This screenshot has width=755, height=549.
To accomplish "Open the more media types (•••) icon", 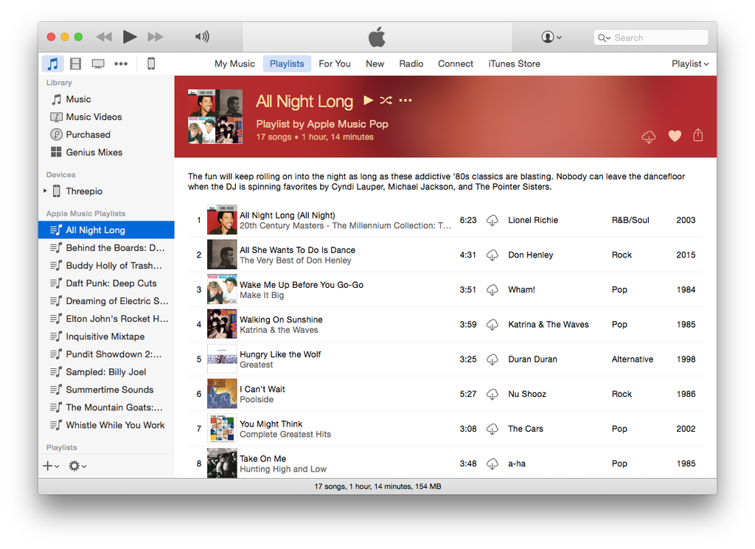I will click(x=120, y=63).
